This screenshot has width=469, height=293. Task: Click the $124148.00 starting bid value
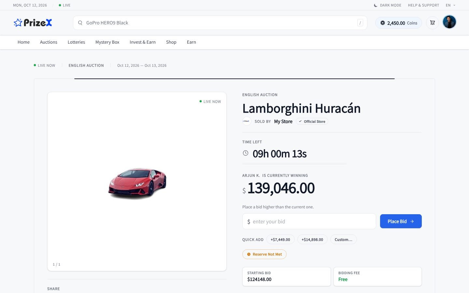coord(259,279)
